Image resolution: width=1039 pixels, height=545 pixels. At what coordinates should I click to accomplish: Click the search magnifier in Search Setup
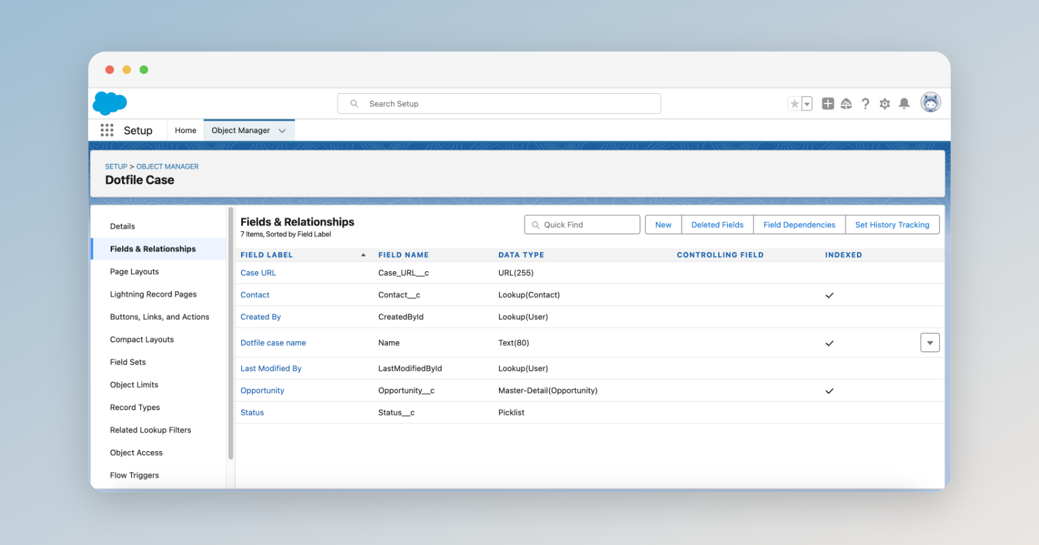354,103
